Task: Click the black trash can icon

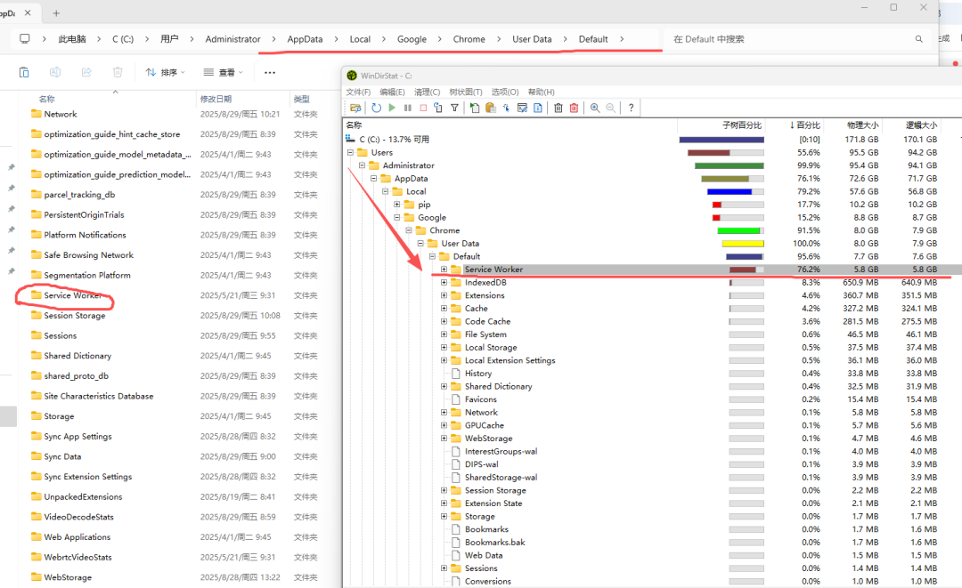Action: tap(558, 108)
